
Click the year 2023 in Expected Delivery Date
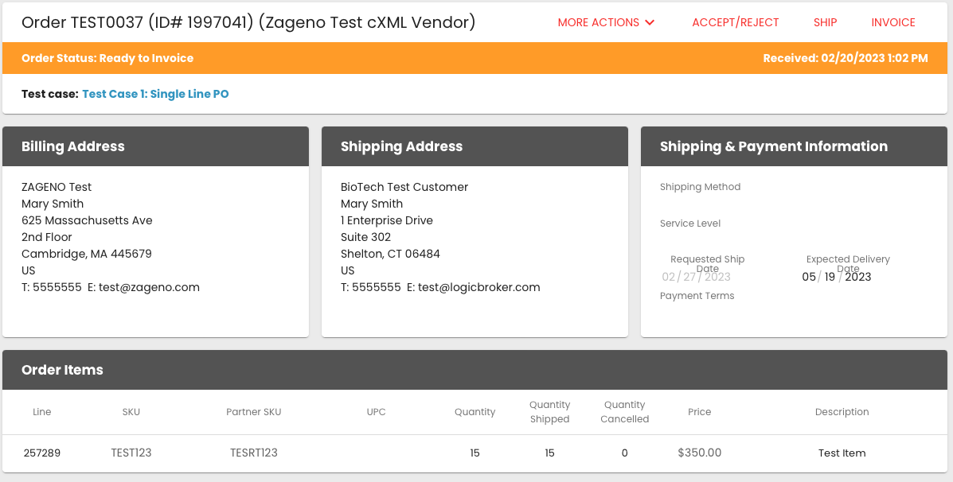click(858, 277)
